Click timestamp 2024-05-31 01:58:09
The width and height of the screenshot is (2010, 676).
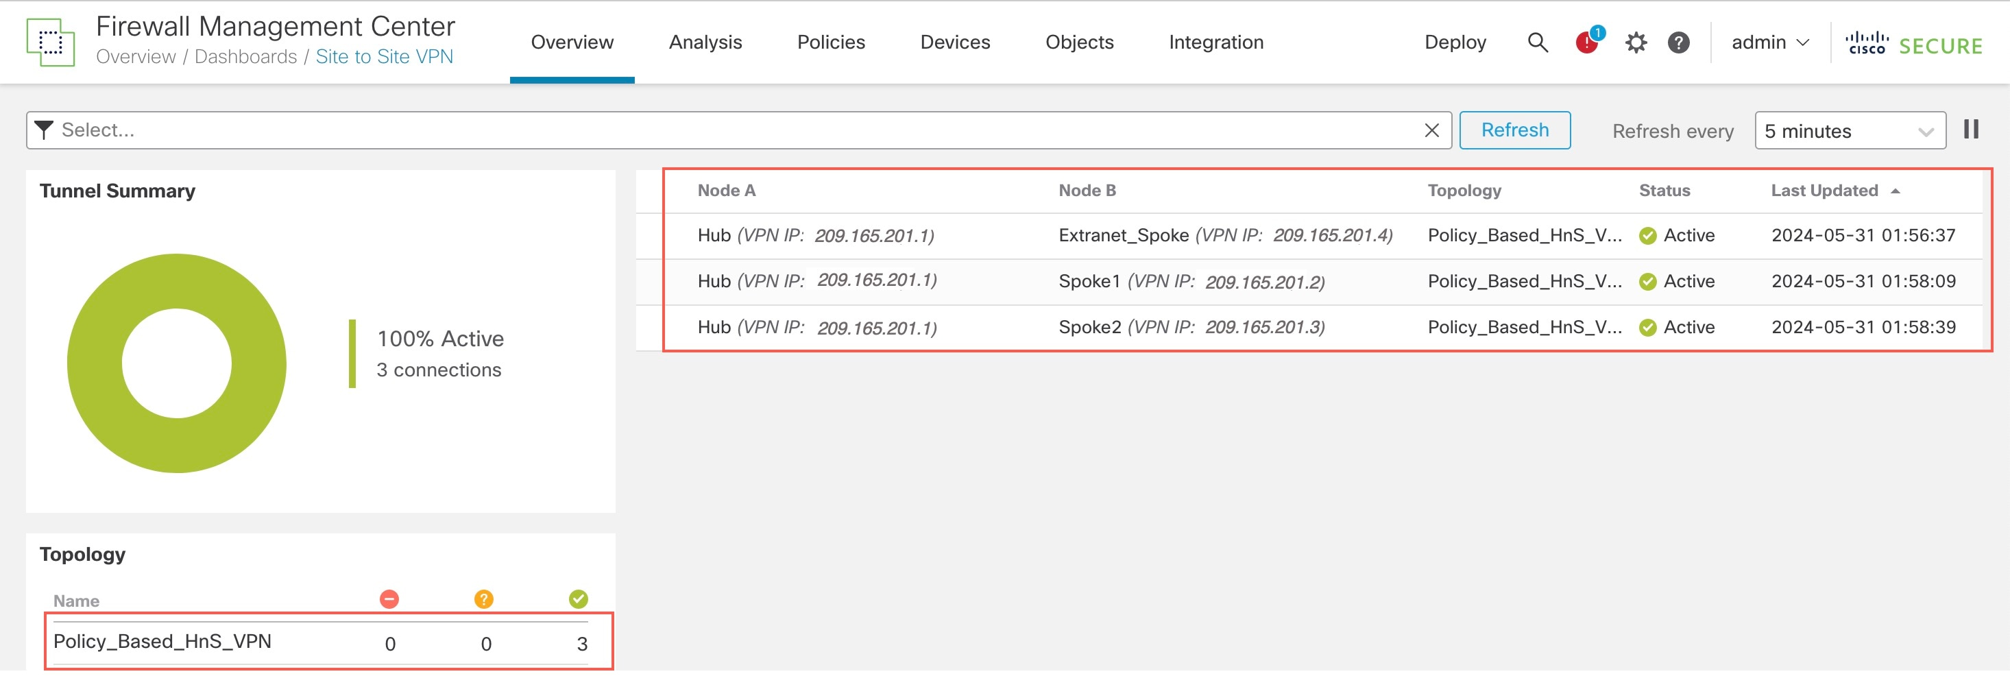[1863, 282]
